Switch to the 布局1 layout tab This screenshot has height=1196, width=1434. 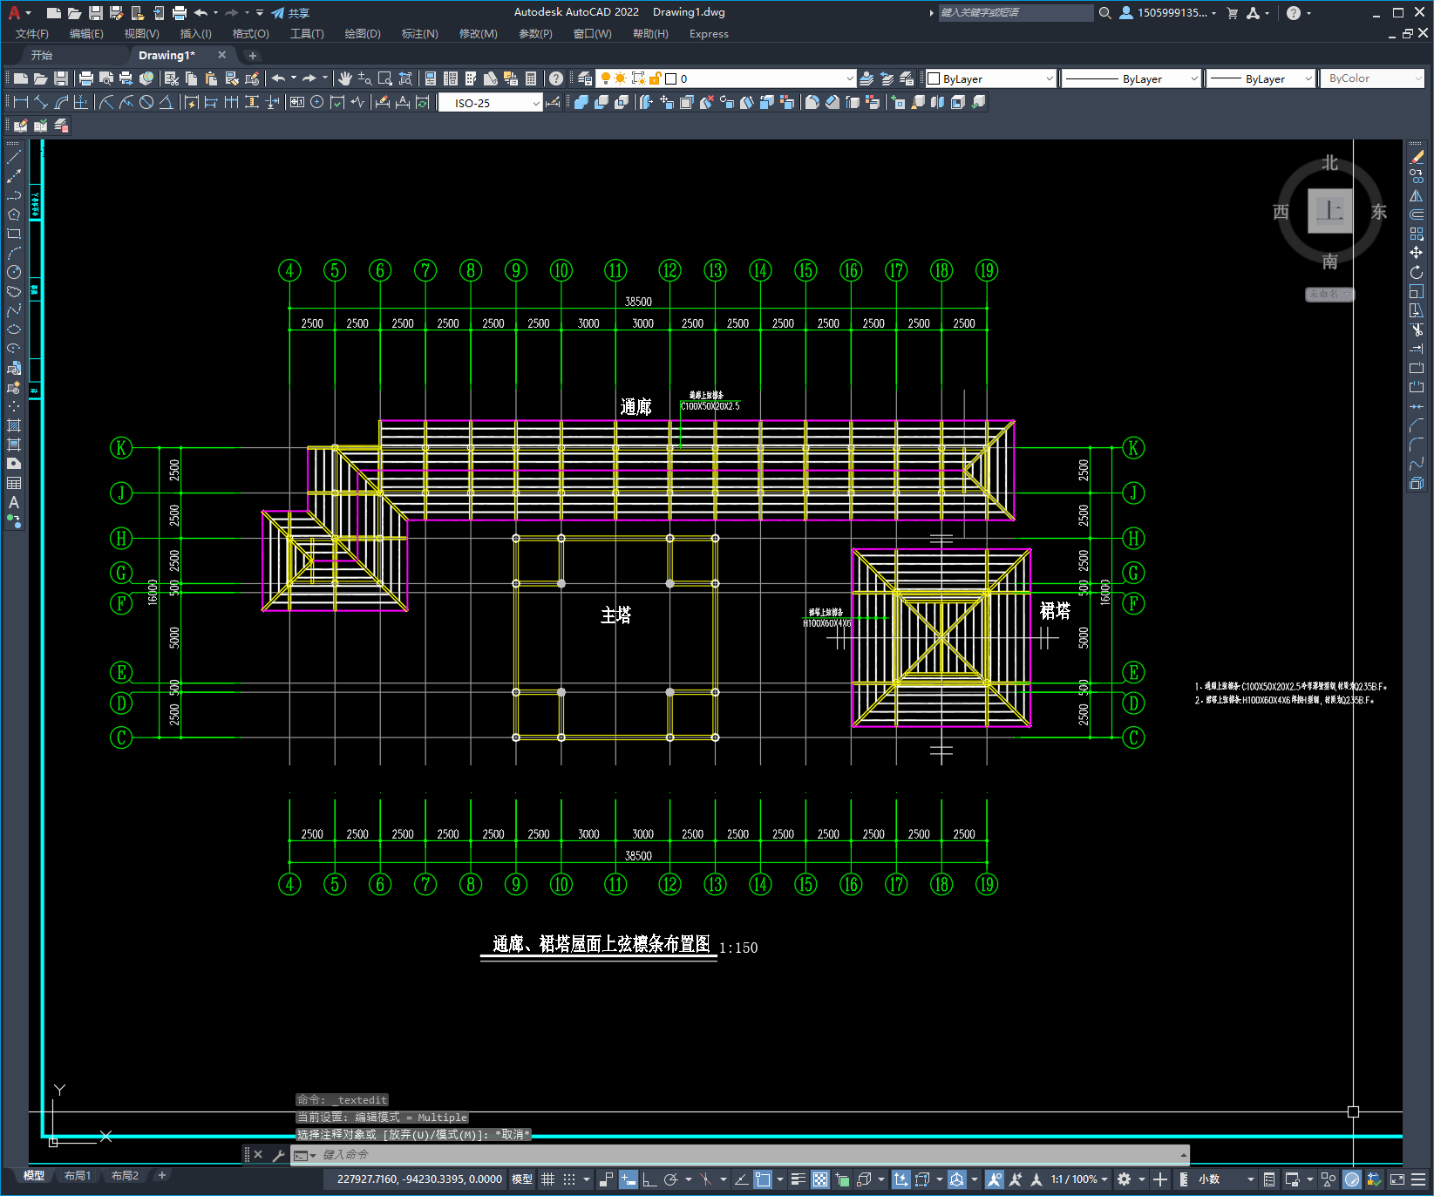point(78,1175)
